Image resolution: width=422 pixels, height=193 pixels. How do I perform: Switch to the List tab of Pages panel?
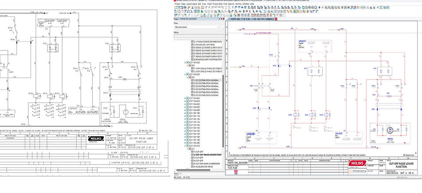click(180, 173)
